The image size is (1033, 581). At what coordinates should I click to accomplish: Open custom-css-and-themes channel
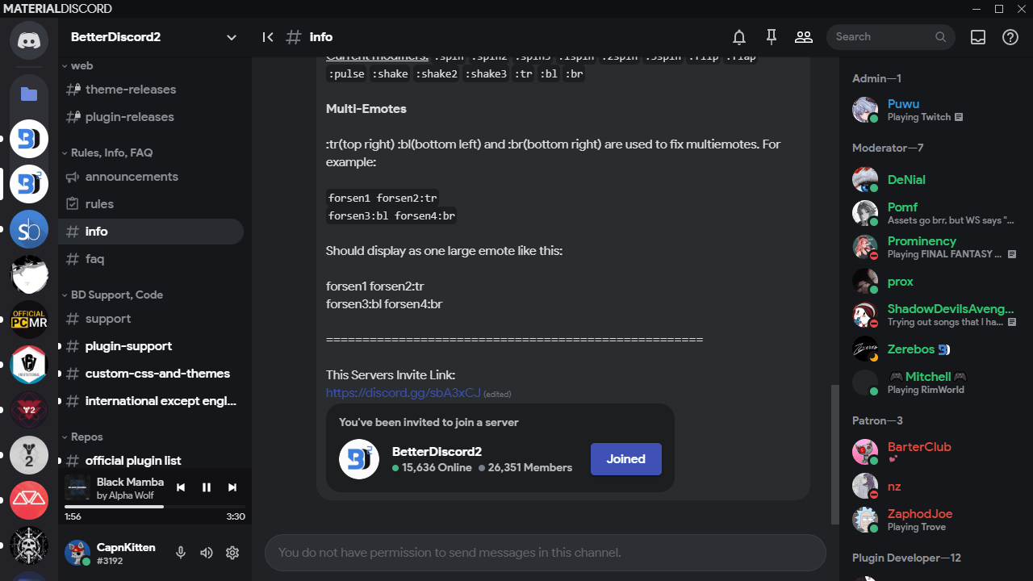151,374
